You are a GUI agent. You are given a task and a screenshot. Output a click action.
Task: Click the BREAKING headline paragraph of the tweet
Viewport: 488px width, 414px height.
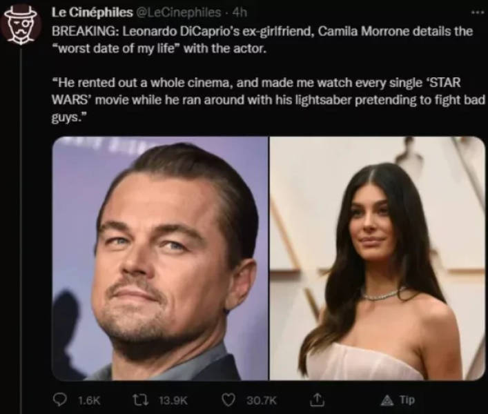click(x=262, y=32)
